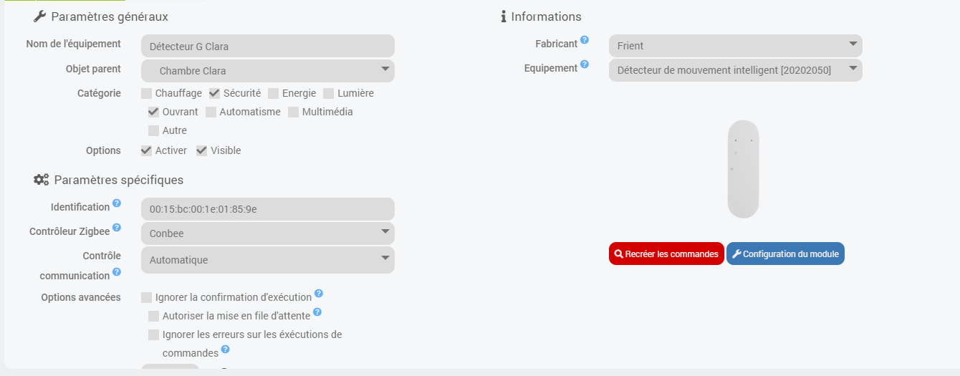Open the Fabricant Frient dropdown
This screenshot has width=960, height=376.
coord(735,46)
